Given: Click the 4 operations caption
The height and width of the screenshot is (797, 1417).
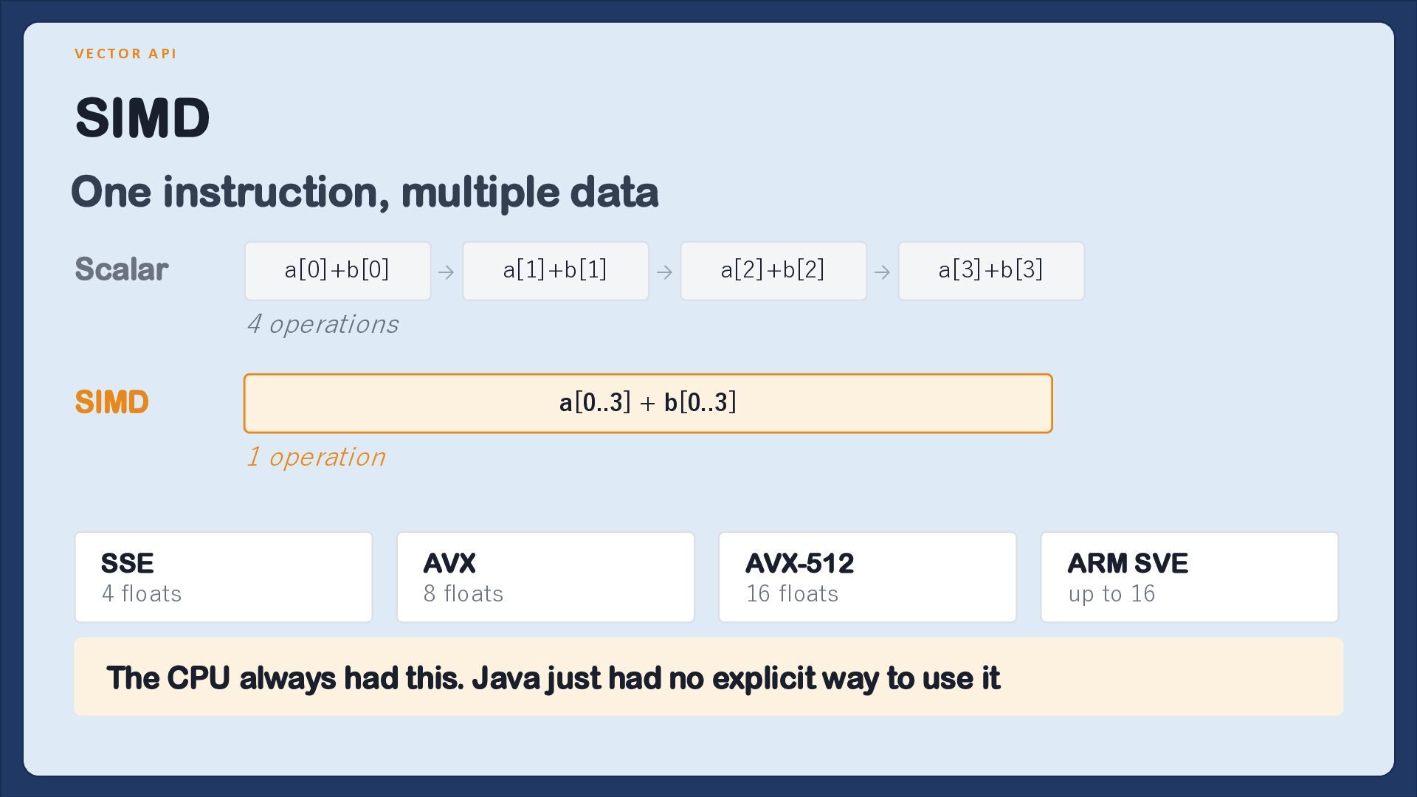Looking at the screenshot, I should pyautogui.click(x=323, y=325).
